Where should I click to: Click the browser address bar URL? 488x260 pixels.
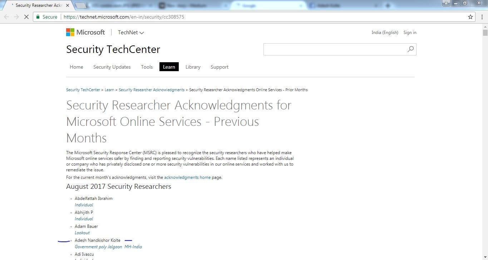coord(124,17)
